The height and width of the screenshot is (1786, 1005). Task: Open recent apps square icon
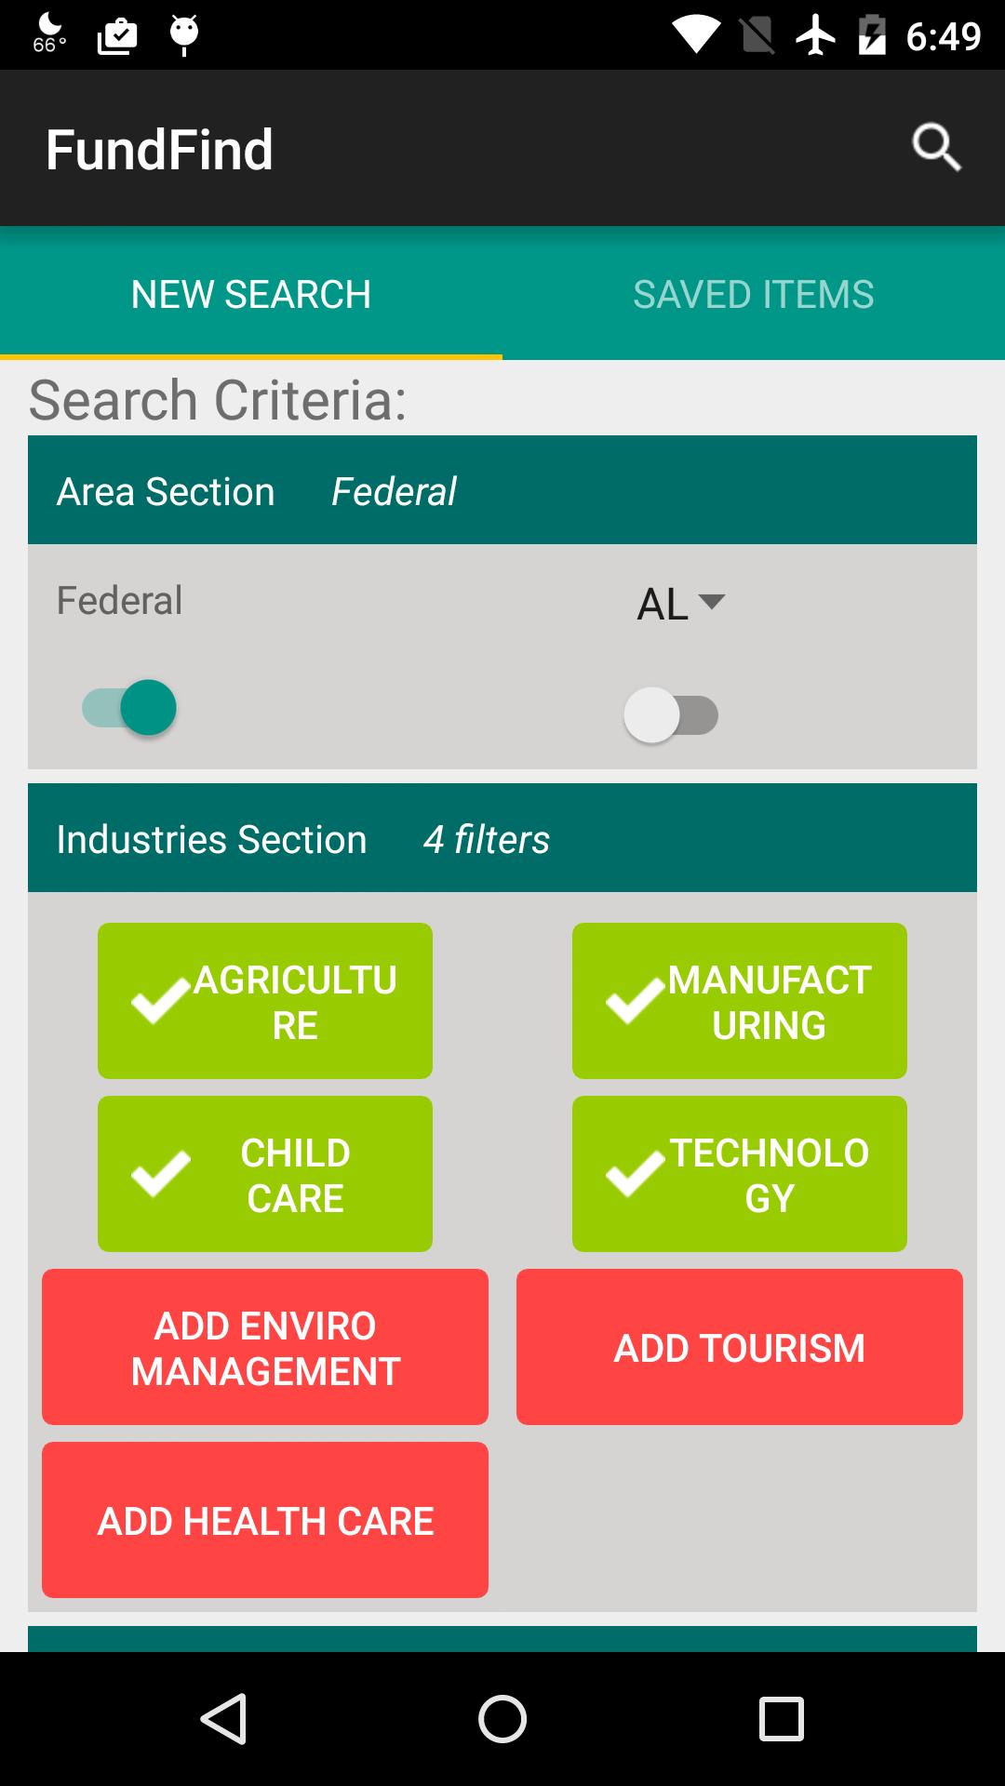[781, 1718]
